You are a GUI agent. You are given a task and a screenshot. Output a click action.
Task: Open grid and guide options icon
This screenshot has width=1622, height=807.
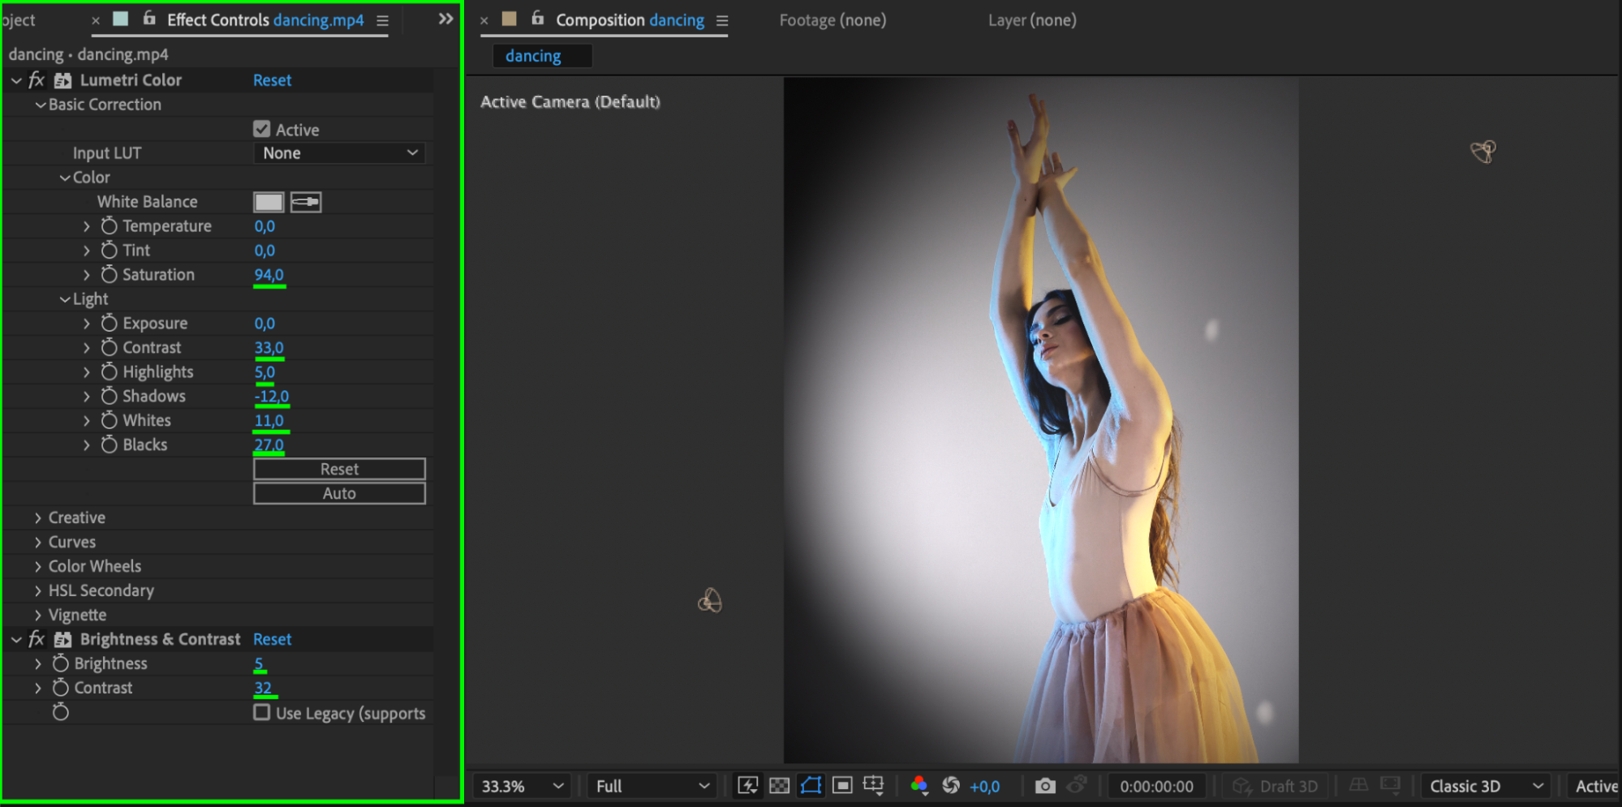873,785
